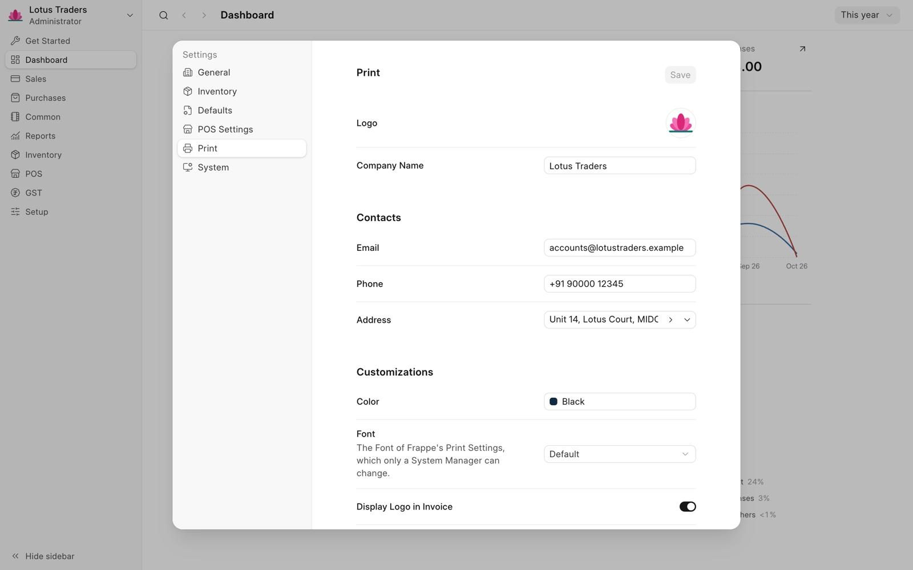Viewport: 913px width, 570px height.
Task: Open Address details with right chevron
Action: click(670, 320)
